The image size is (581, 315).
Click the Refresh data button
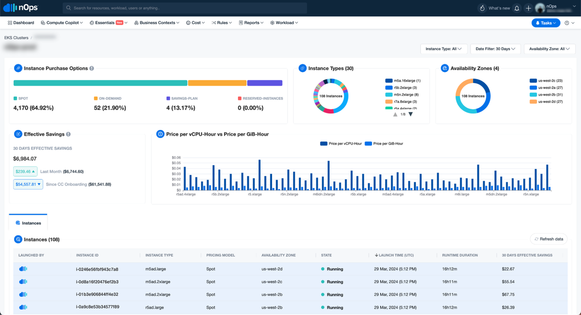(x=549, y=239)
